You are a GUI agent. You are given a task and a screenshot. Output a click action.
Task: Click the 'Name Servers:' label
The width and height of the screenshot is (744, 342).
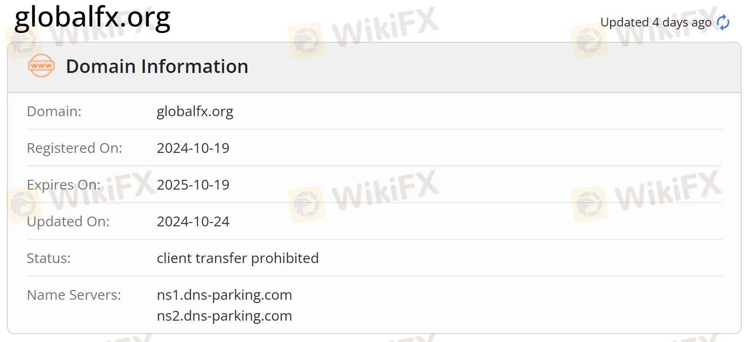pyautogui.click(x=74, y=295)
